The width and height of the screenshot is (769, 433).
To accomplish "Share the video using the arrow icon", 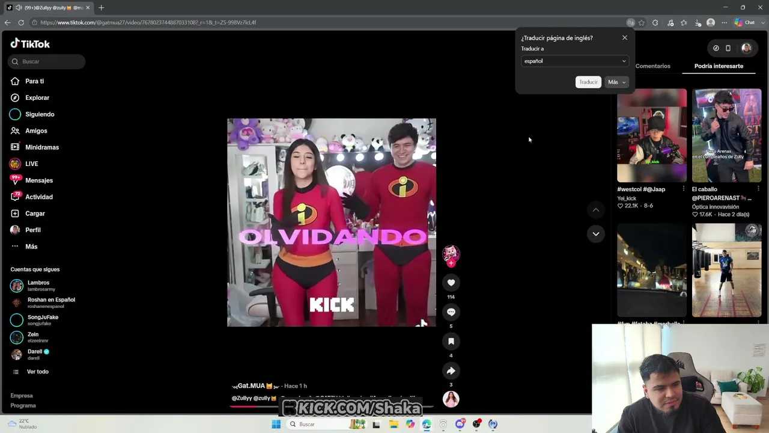I will (x=451, y=371).
